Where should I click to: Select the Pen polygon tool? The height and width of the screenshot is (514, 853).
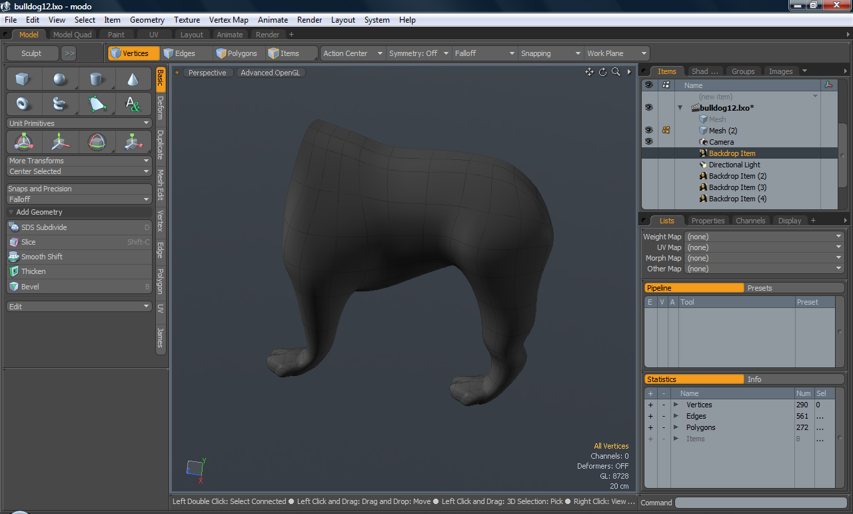point(97,104)
